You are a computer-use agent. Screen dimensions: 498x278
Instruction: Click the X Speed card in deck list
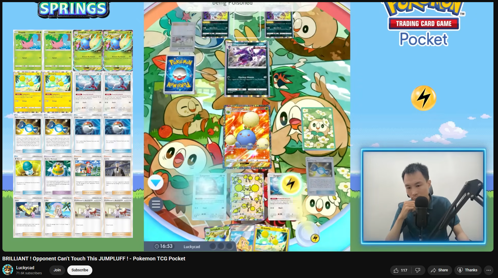coord(28,176)
